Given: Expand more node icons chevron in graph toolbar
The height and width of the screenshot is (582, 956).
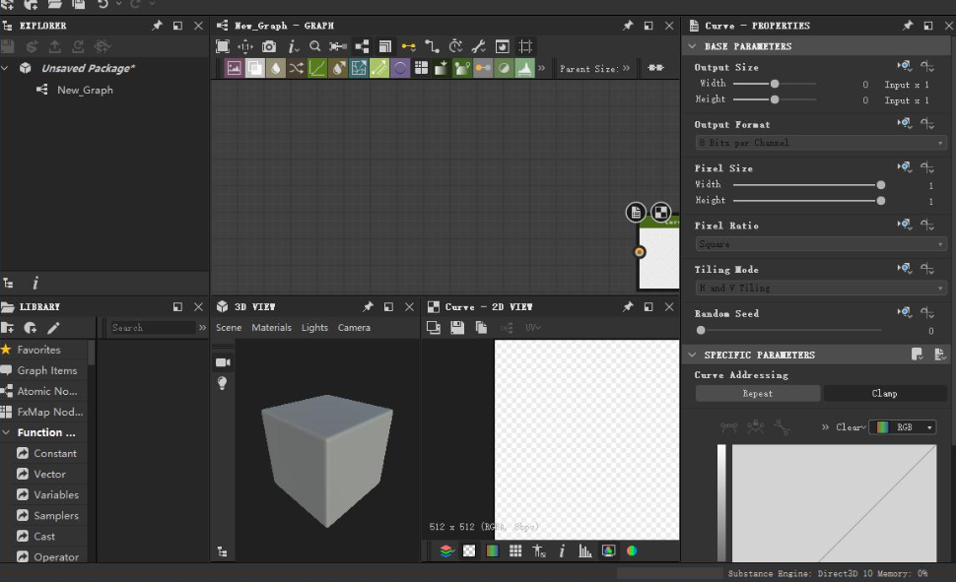Looking at the screenshot, I should coord(541,68).
